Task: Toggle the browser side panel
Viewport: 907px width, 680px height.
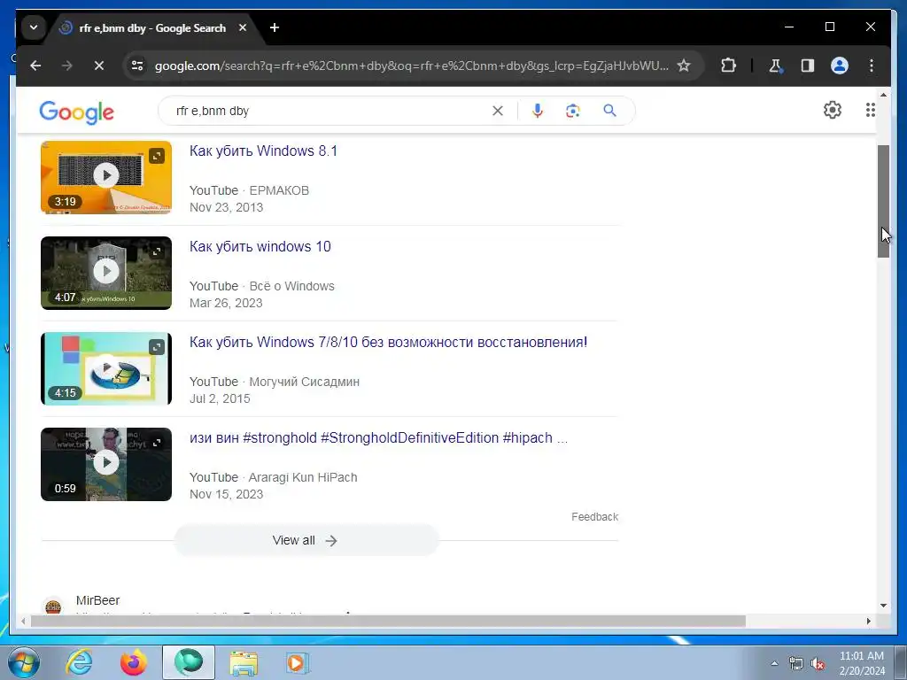Action: click(x=808, y=66)
